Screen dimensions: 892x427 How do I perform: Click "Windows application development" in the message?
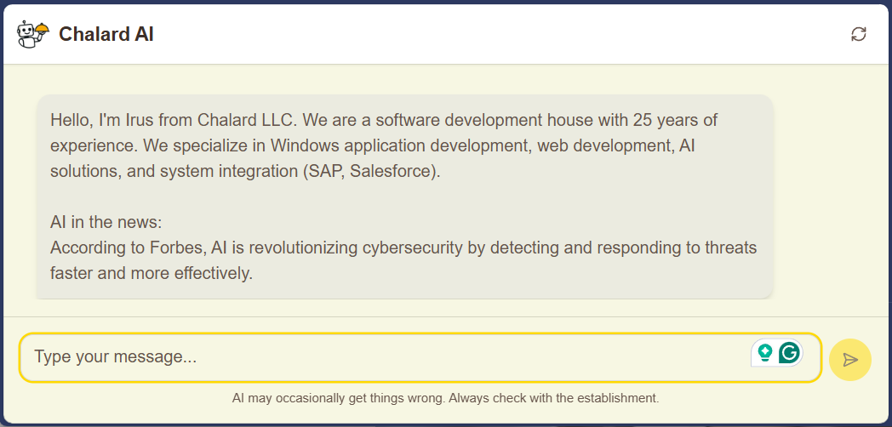(x=421, y=145)
